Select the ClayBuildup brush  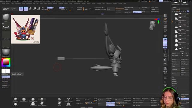[33, 100]
